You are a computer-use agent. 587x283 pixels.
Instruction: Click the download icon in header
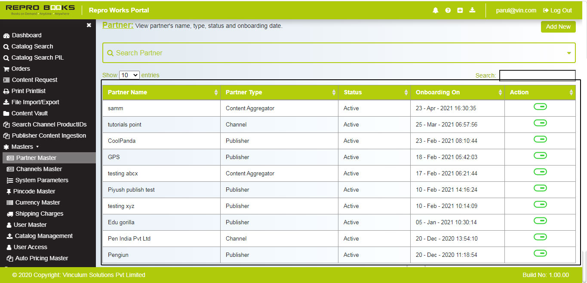472,10
